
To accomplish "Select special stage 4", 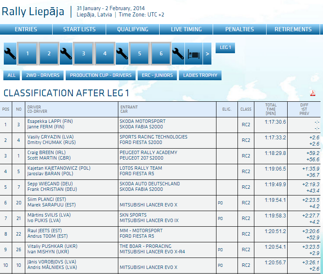I will pos(105,54).
